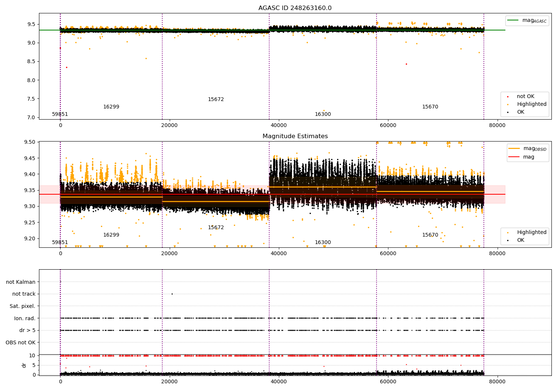The image size is (557, 390).
Task: Click the 60000 x-tick under the middle plot
Action: pyautogui.click(x=388, y=254)
